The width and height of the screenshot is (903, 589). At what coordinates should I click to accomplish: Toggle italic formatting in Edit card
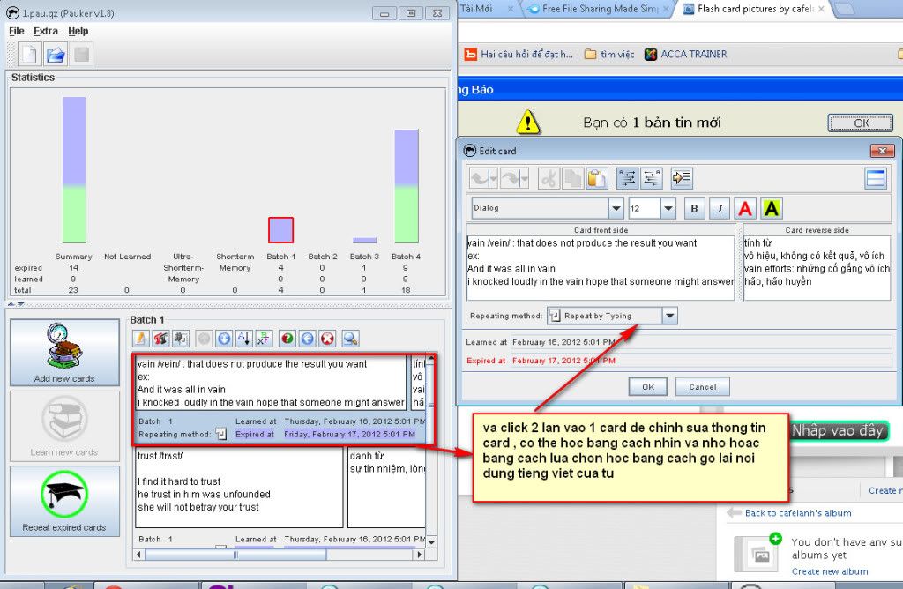720,209
